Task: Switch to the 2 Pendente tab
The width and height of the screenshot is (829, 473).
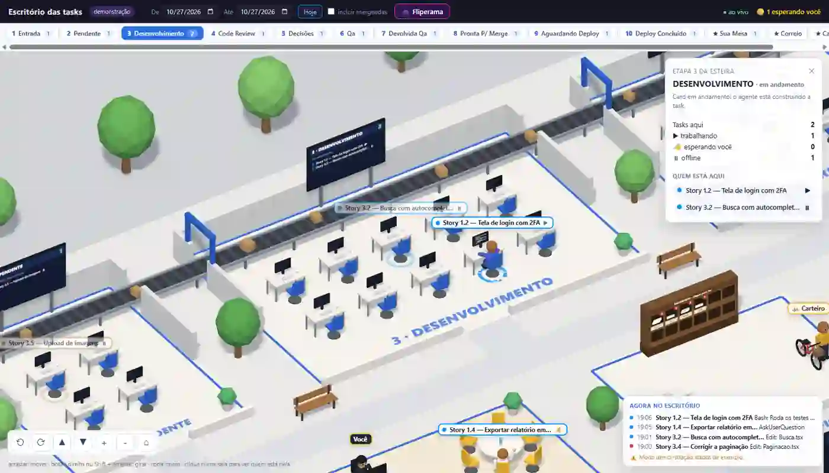Action: (89, 34)
